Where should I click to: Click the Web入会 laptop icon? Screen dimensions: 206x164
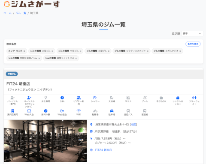29,111
